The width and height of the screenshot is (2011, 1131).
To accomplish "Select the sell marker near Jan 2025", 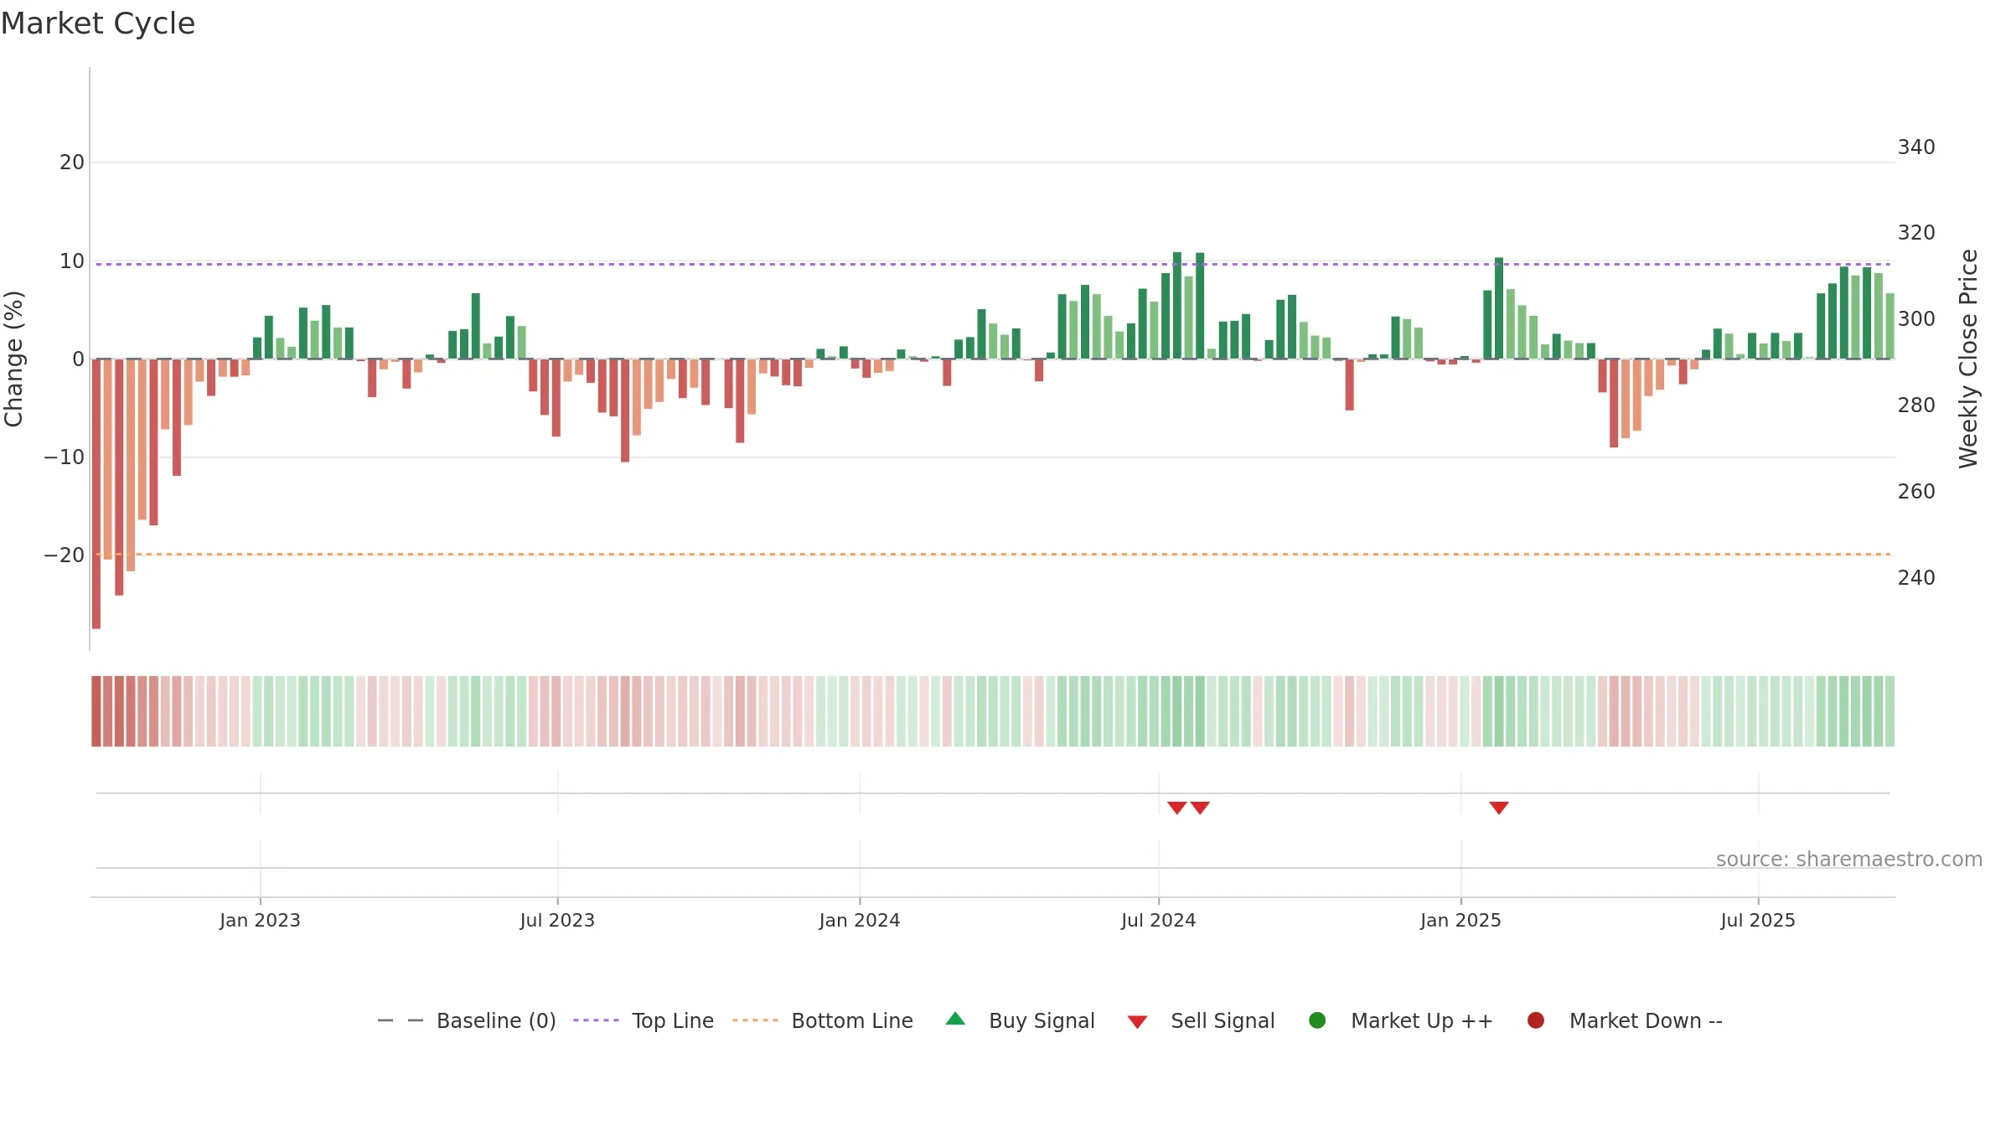I will click(1499, 808).
